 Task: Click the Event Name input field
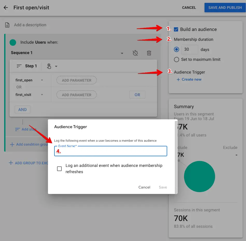[110, 151]
